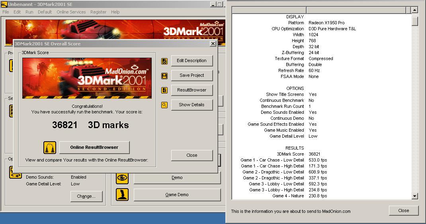Click the Demo eye icon
The image size is (426, 224).
[x=122, y=178]
